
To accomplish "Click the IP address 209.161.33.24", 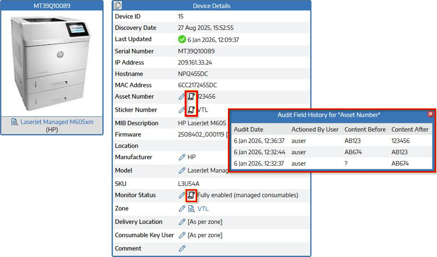I will click(195, 63).
